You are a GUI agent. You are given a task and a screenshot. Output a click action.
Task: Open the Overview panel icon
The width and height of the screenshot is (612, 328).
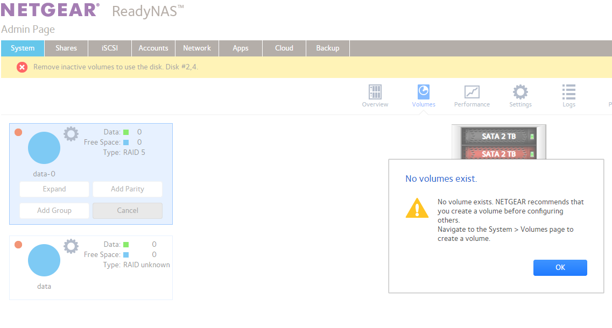[375, 92]
